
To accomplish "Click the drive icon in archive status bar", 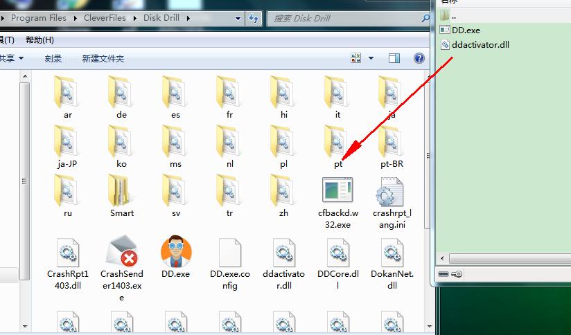I will [x=443, y=274].
